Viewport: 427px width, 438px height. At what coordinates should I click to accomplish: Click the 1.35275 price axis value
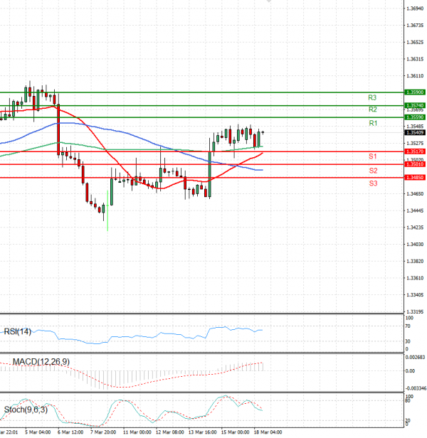415,144
